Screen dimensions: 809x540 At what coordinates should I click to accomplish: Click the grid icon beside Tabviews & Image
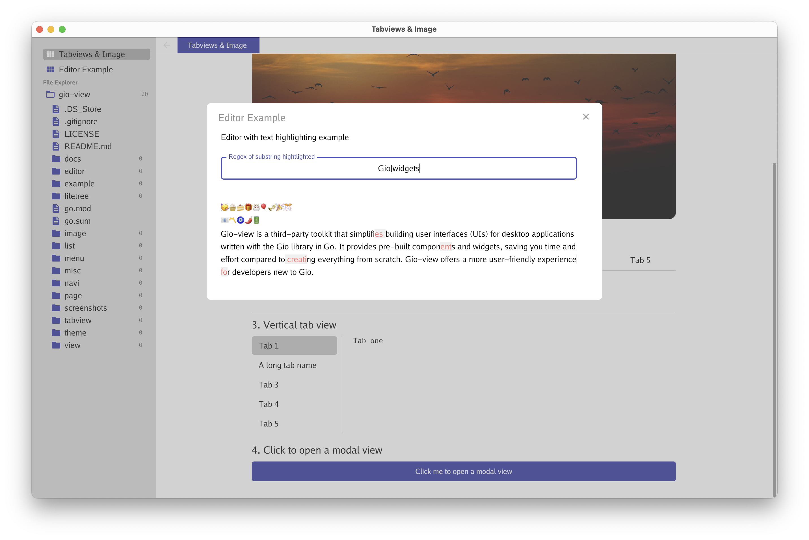click(50, 55)
